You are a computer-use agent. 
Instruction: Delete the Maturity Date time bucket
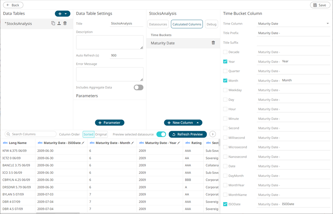(x=213, y=43)
